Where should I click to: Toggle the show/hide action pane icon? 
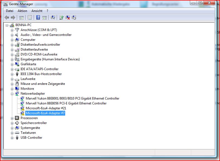tap(45, 18)
